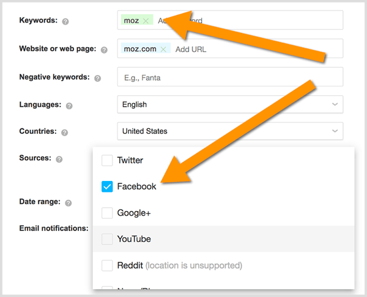Focus the Negative keywords input field
This screenshot has width=367, height=297.
tap(230, 77)
